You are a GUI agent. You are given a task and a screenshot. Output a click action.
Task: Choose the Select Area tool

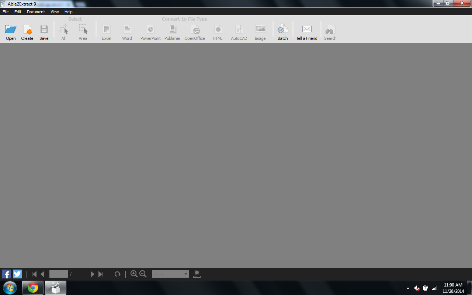point(83,29)
